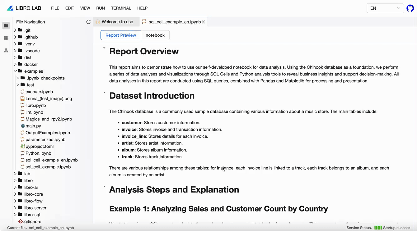Open the FILE menu
The height and width of the screenshot is (231, 417).
click(55, 8)
